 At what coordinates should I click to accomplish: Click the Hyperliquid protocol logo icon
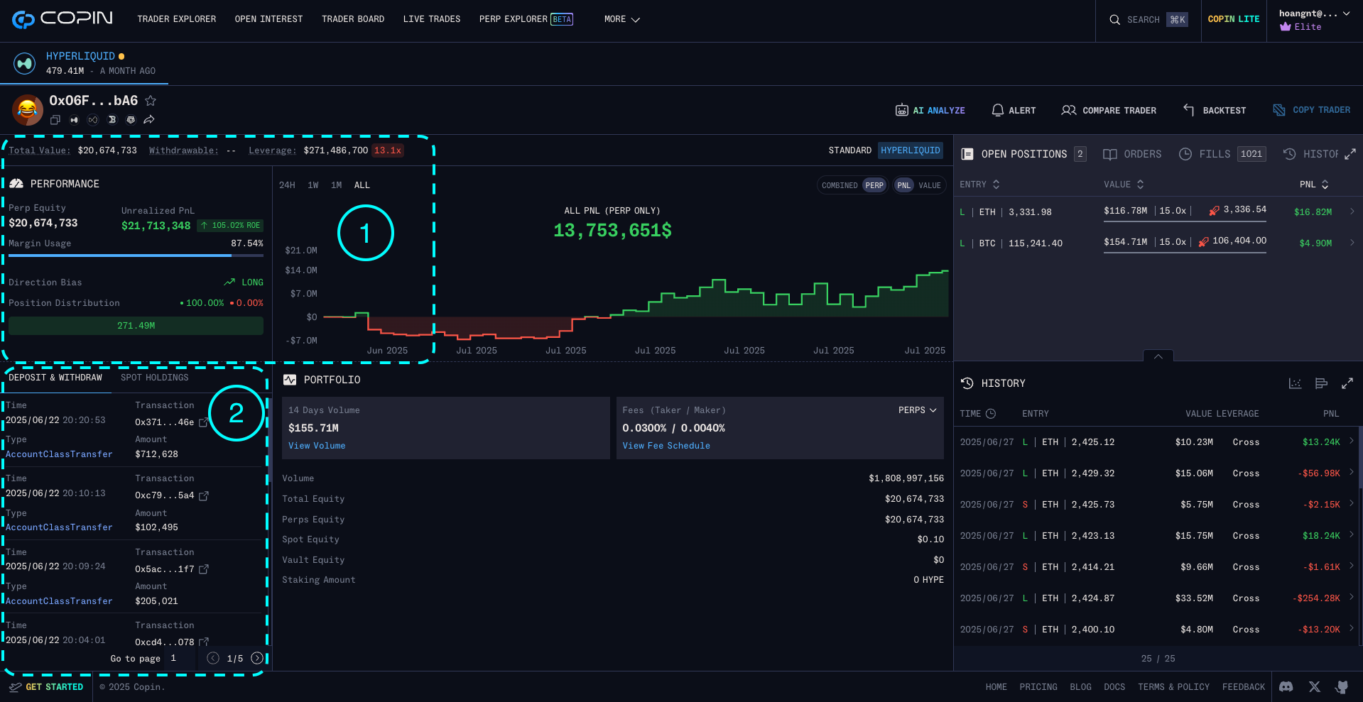(x=25, y=64)
